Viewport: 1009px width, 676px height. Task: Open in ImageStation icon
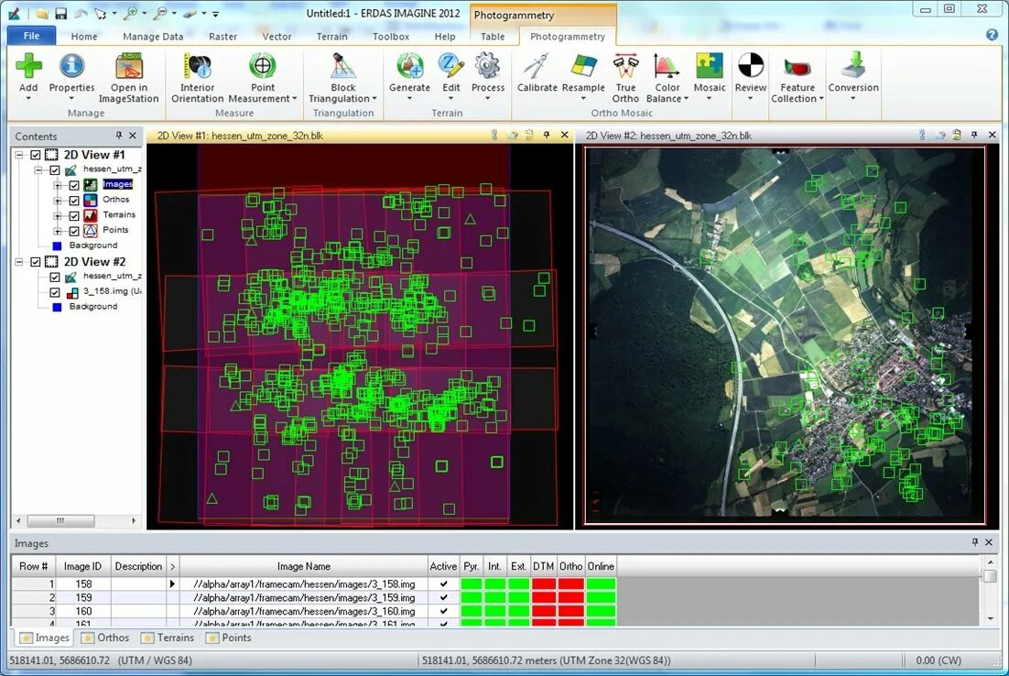pos(129,68)
